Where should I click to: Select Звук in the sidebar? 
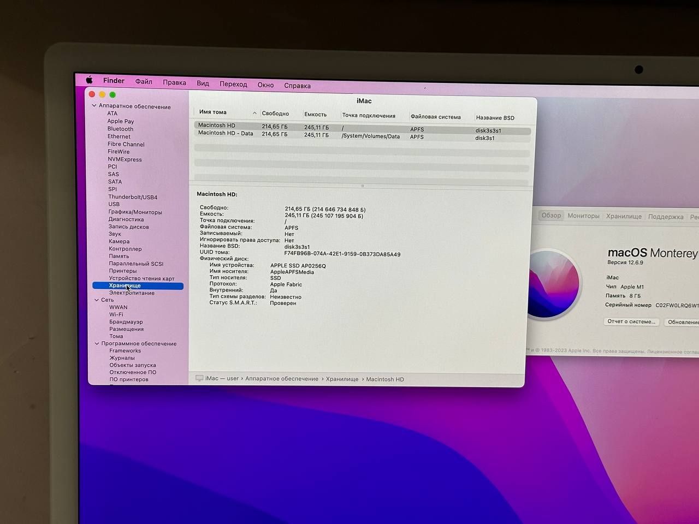click(115, 234)
